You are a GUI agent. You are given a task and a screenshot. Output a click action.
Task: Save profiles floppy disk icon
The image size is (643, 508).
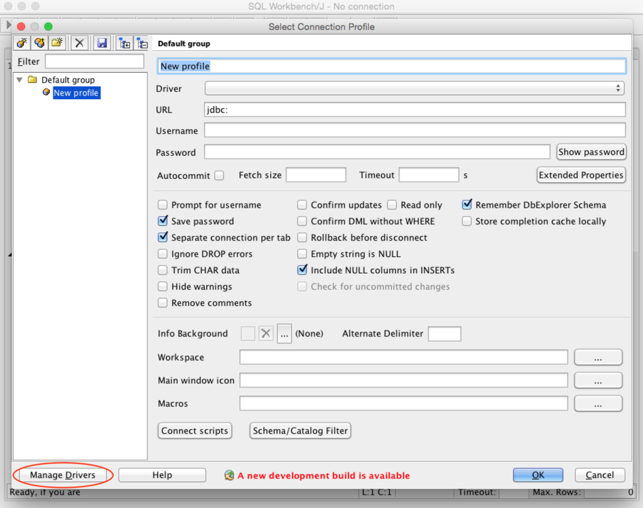click(102, 43)
